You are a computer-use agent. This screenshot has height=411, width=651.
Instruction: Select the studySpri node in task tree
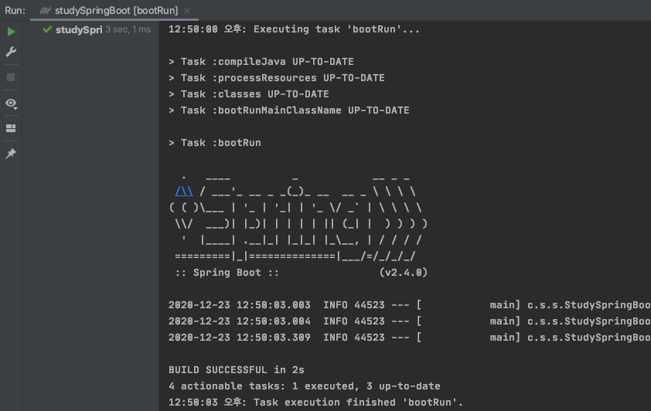pos(78,30)
